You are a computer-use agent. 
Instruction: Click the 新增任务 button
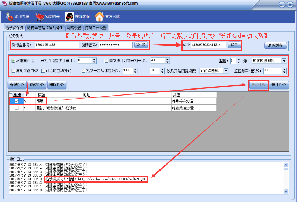coord(17,85)
